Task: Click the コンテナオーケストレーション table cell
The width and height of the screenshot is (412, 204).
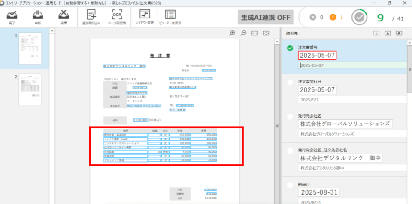Action: click(x=125, y=143)
